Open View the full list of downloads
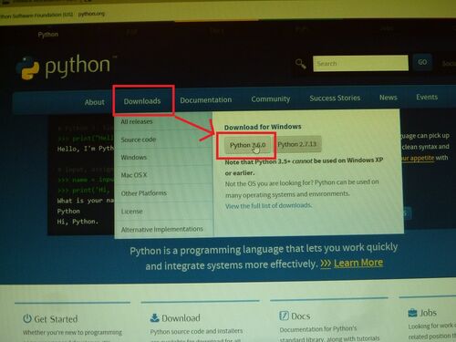The height and width of the screenshot is (342, 456). pyautogui.click(x=268, y=205)
